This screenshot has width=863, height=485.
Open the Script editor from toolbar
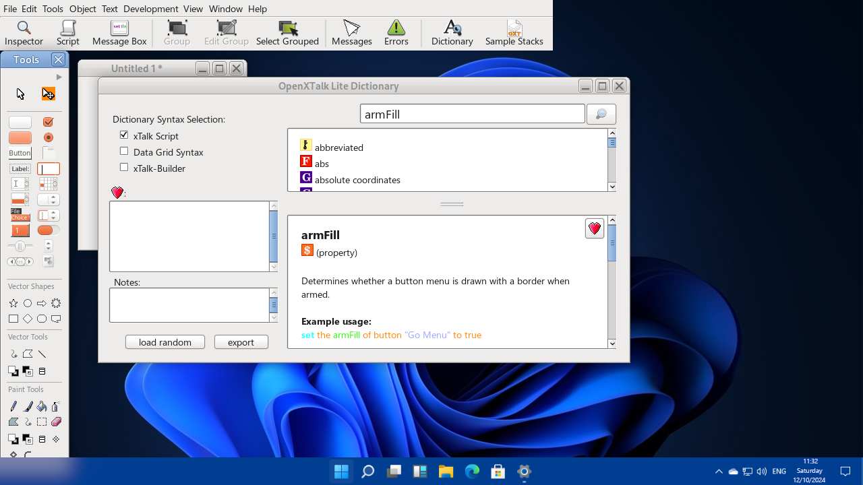tap(67, 33)
